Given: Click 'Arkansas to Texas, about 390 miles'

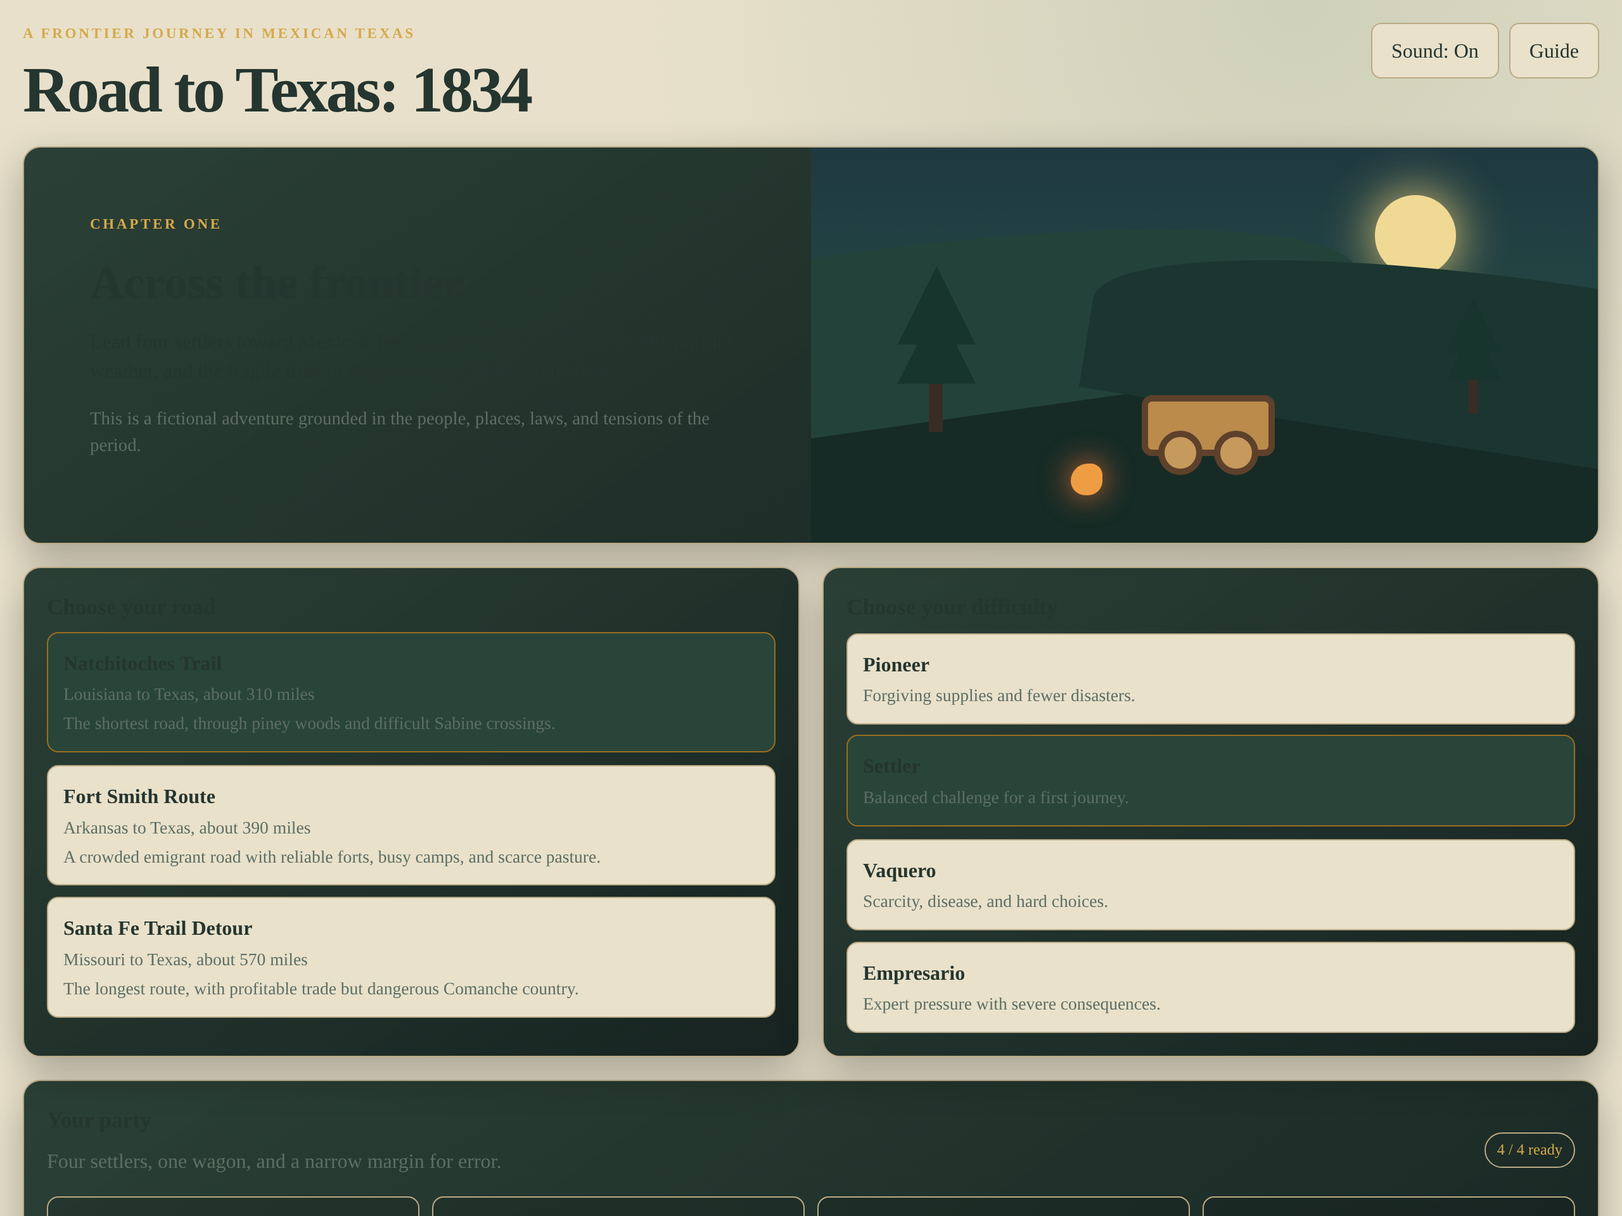Looking at the screenshot, I should click(187, 828).
